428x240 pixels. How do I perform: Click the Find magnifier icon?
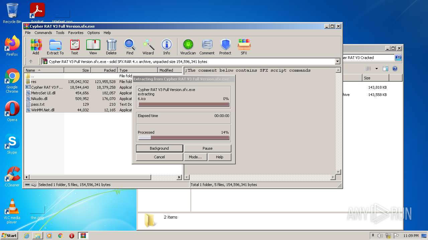[x=130, y=47]
